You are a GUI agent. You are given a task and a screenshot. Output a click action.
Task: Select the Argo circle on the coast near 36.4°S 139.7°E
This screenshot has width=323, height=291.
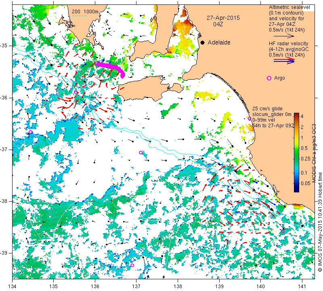click(249, 118)
